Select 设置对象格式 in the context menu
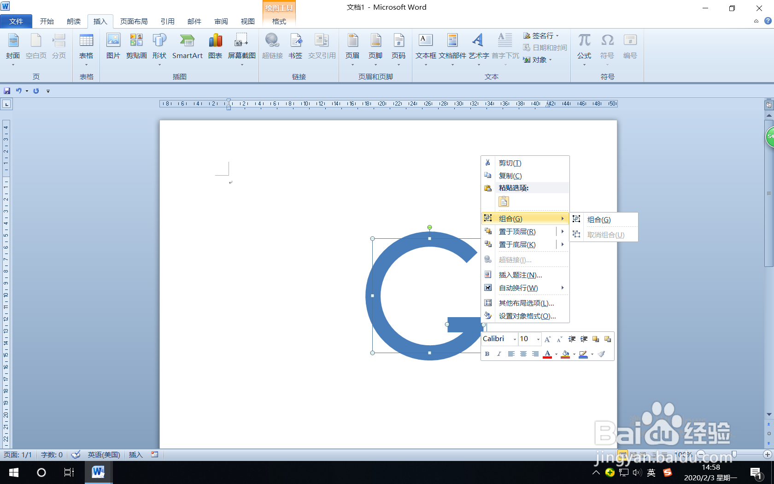774x484 pixels. (x=526, y=316)
